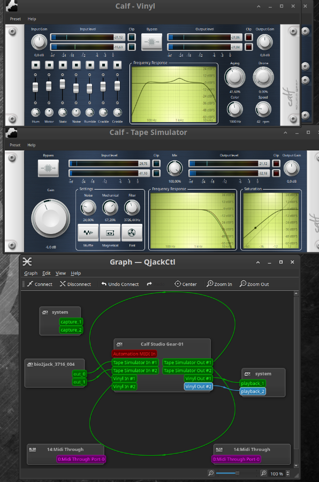
Task: Click the Noise level fader in Vinyl
Action: coord(76,88)
